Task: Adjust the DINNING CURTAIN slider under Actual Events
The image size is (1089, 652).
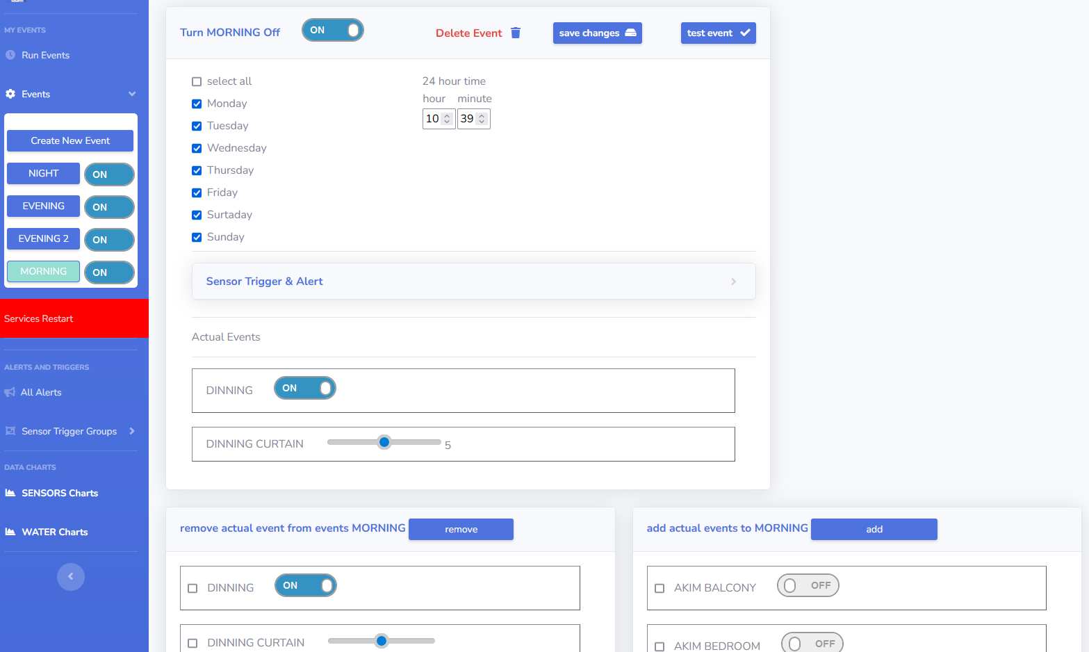Action: (384, 442)
